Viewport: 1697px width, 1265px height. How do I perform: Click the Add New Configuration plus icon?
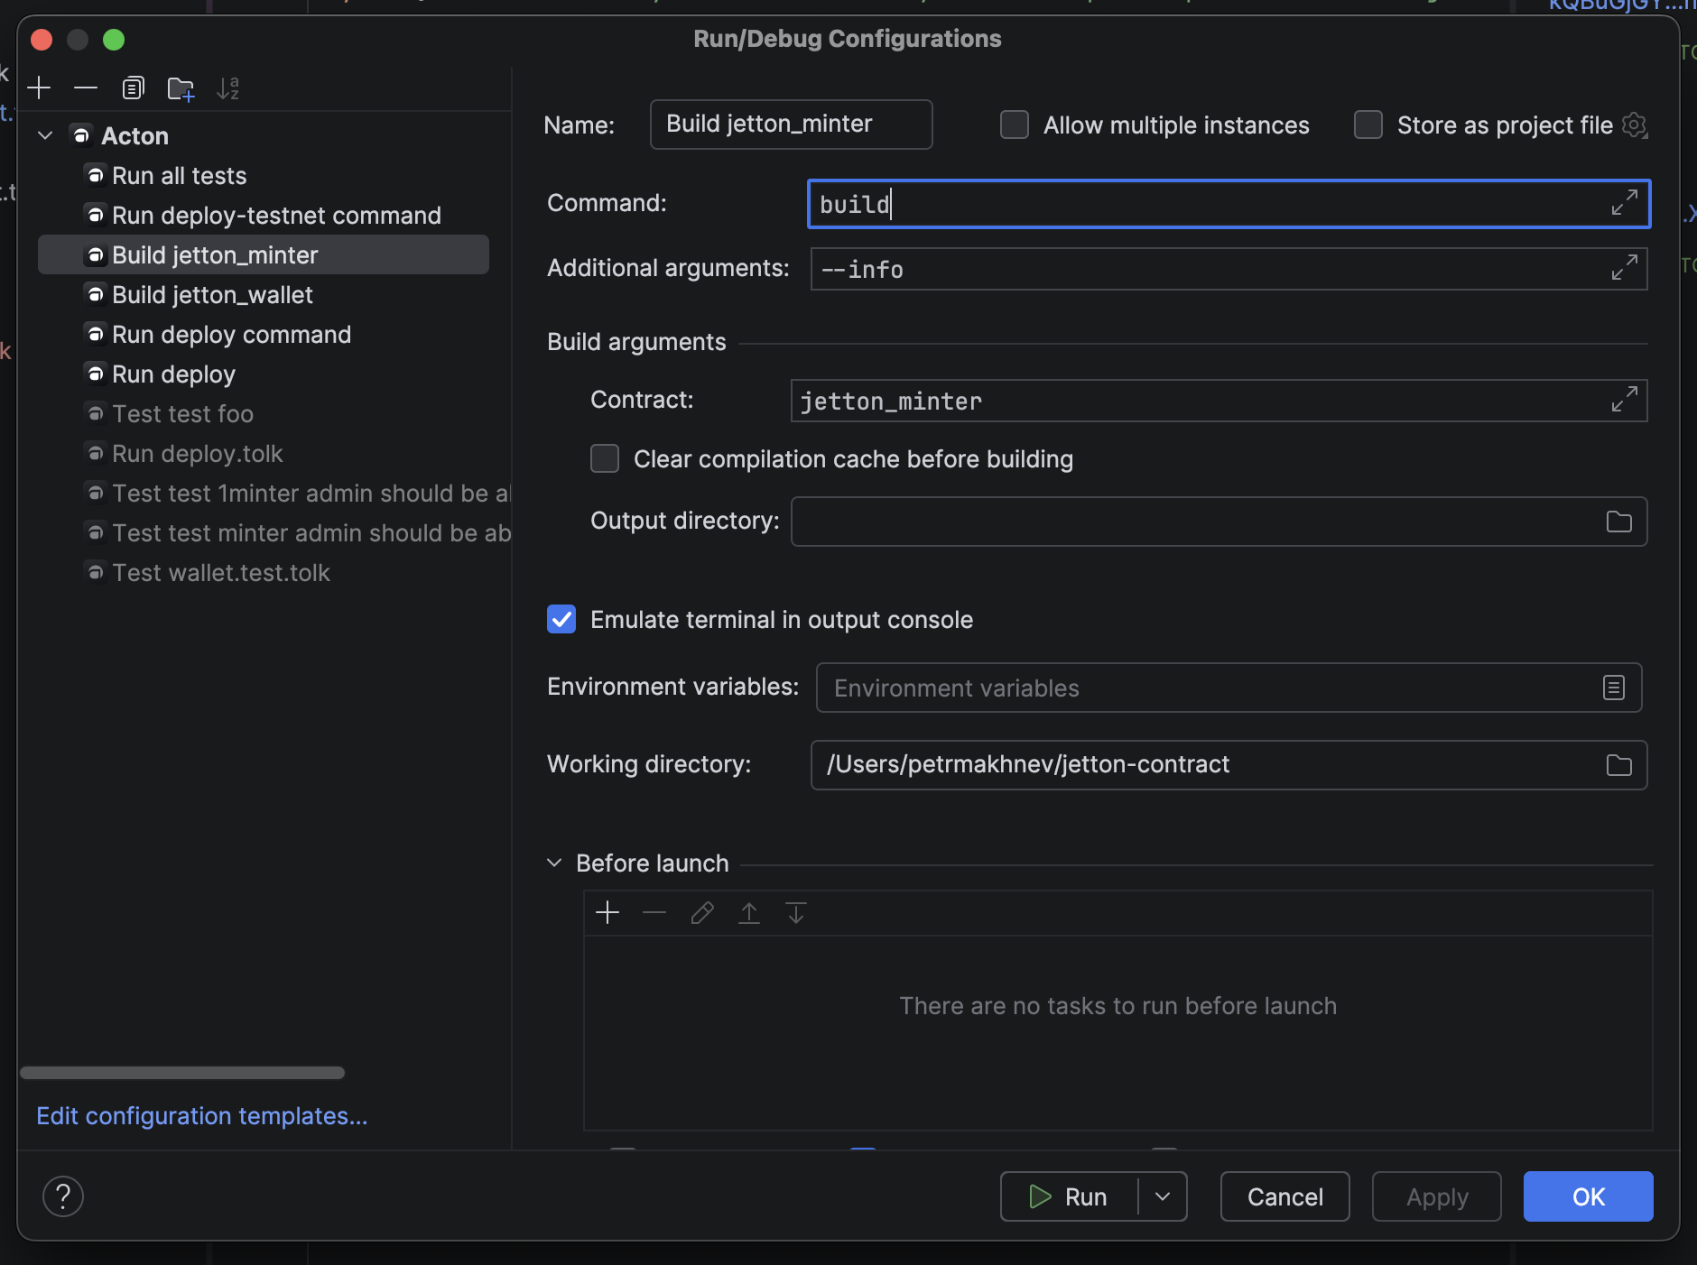(40, 88)
